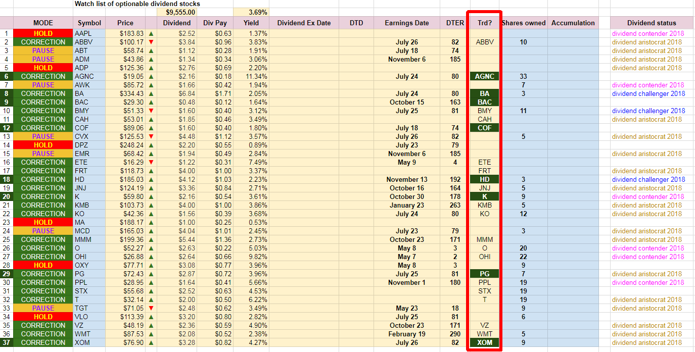
Task: Select row number 1
Action: point(7,33)
